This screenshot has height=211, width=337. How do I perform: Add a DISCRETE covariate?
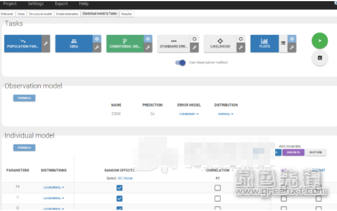293,152
